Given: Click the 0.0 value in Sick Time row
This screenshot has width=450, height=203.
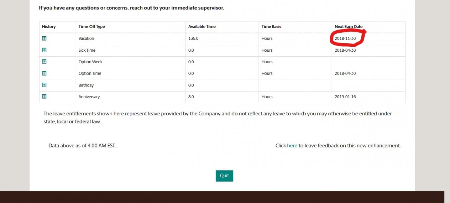Looking at the screenshot, I should (x=191, y=50).
